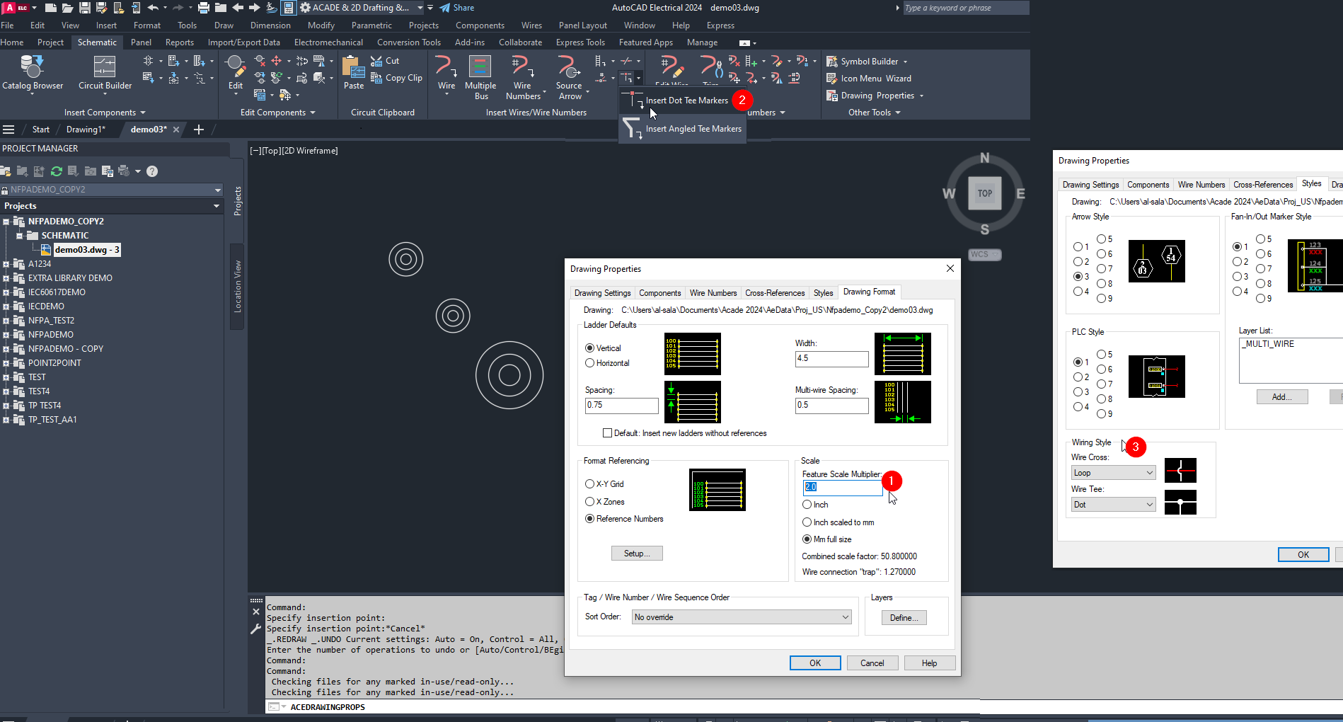Check Default: Insert new ladders without references
The height and width of the screenshot is (722, 1343).
pyautogui.click(x=607, y=432)
